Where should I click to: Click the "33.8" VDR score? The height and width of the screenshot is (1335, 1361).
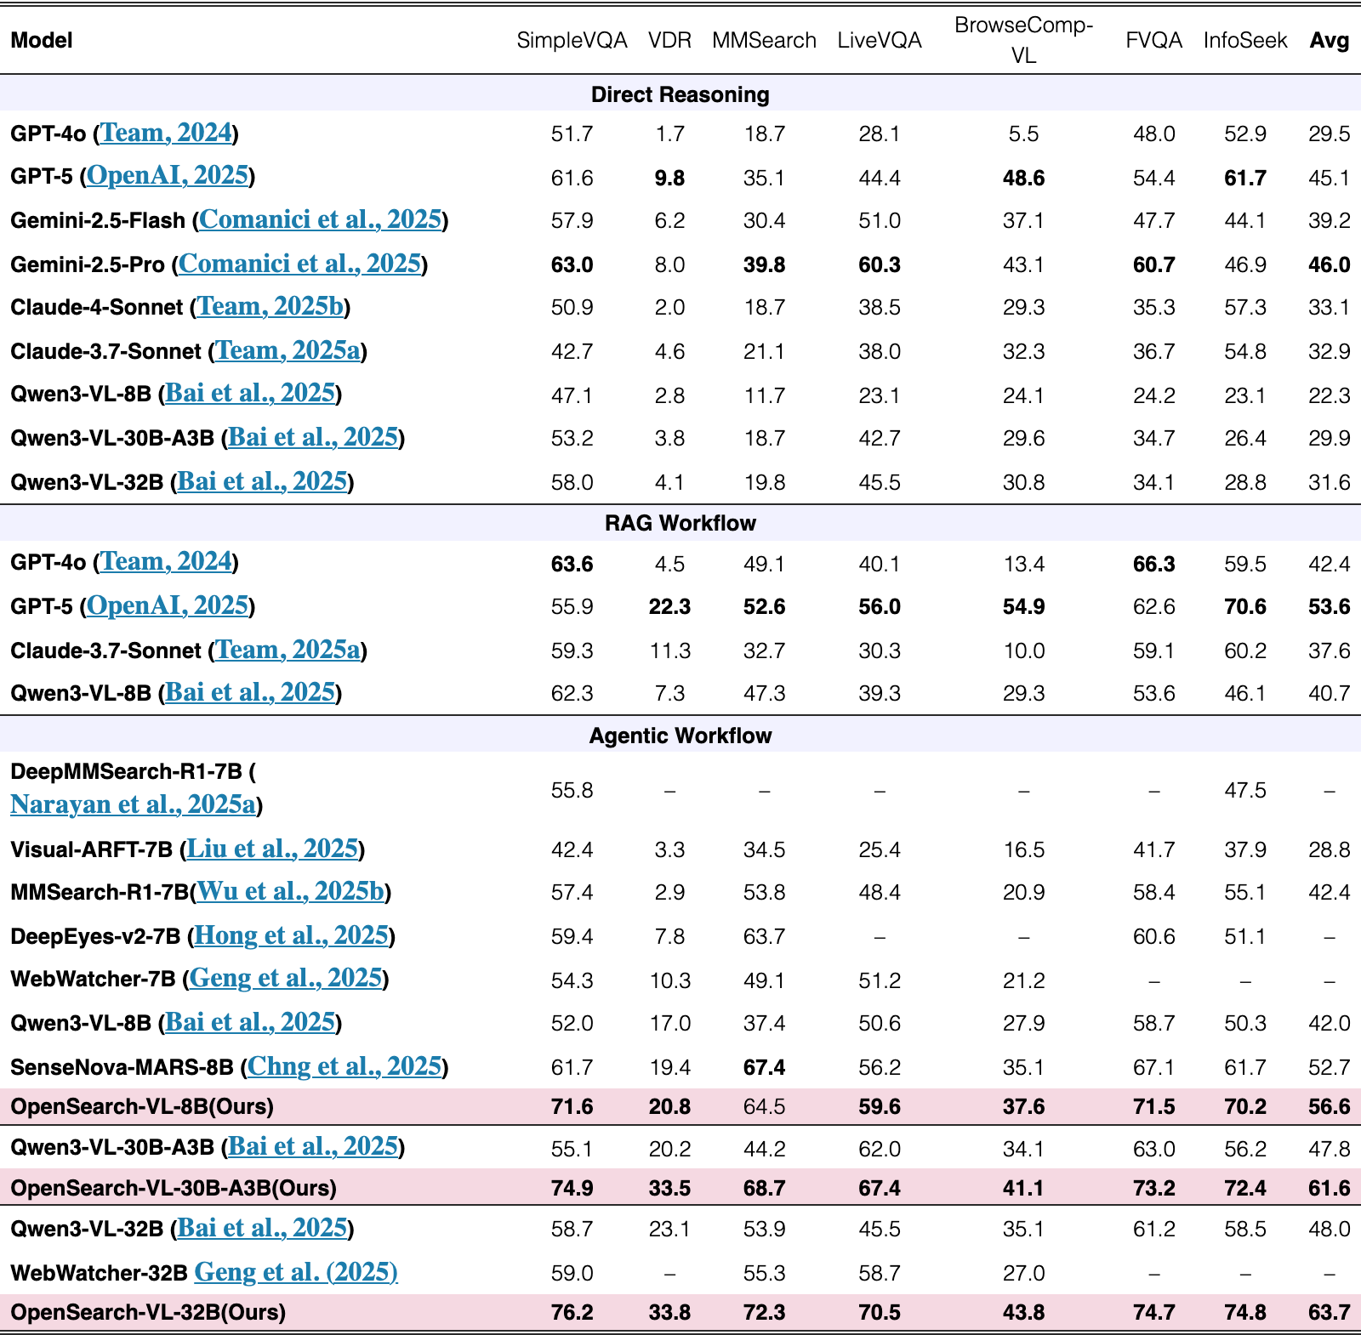point(670,1312)
